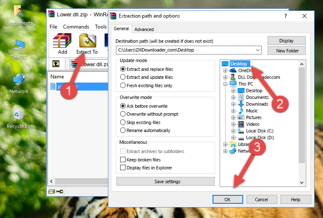Click the help question mark in dialog title bar
Screen dimensions: 323x218
(x=286, y=16)
